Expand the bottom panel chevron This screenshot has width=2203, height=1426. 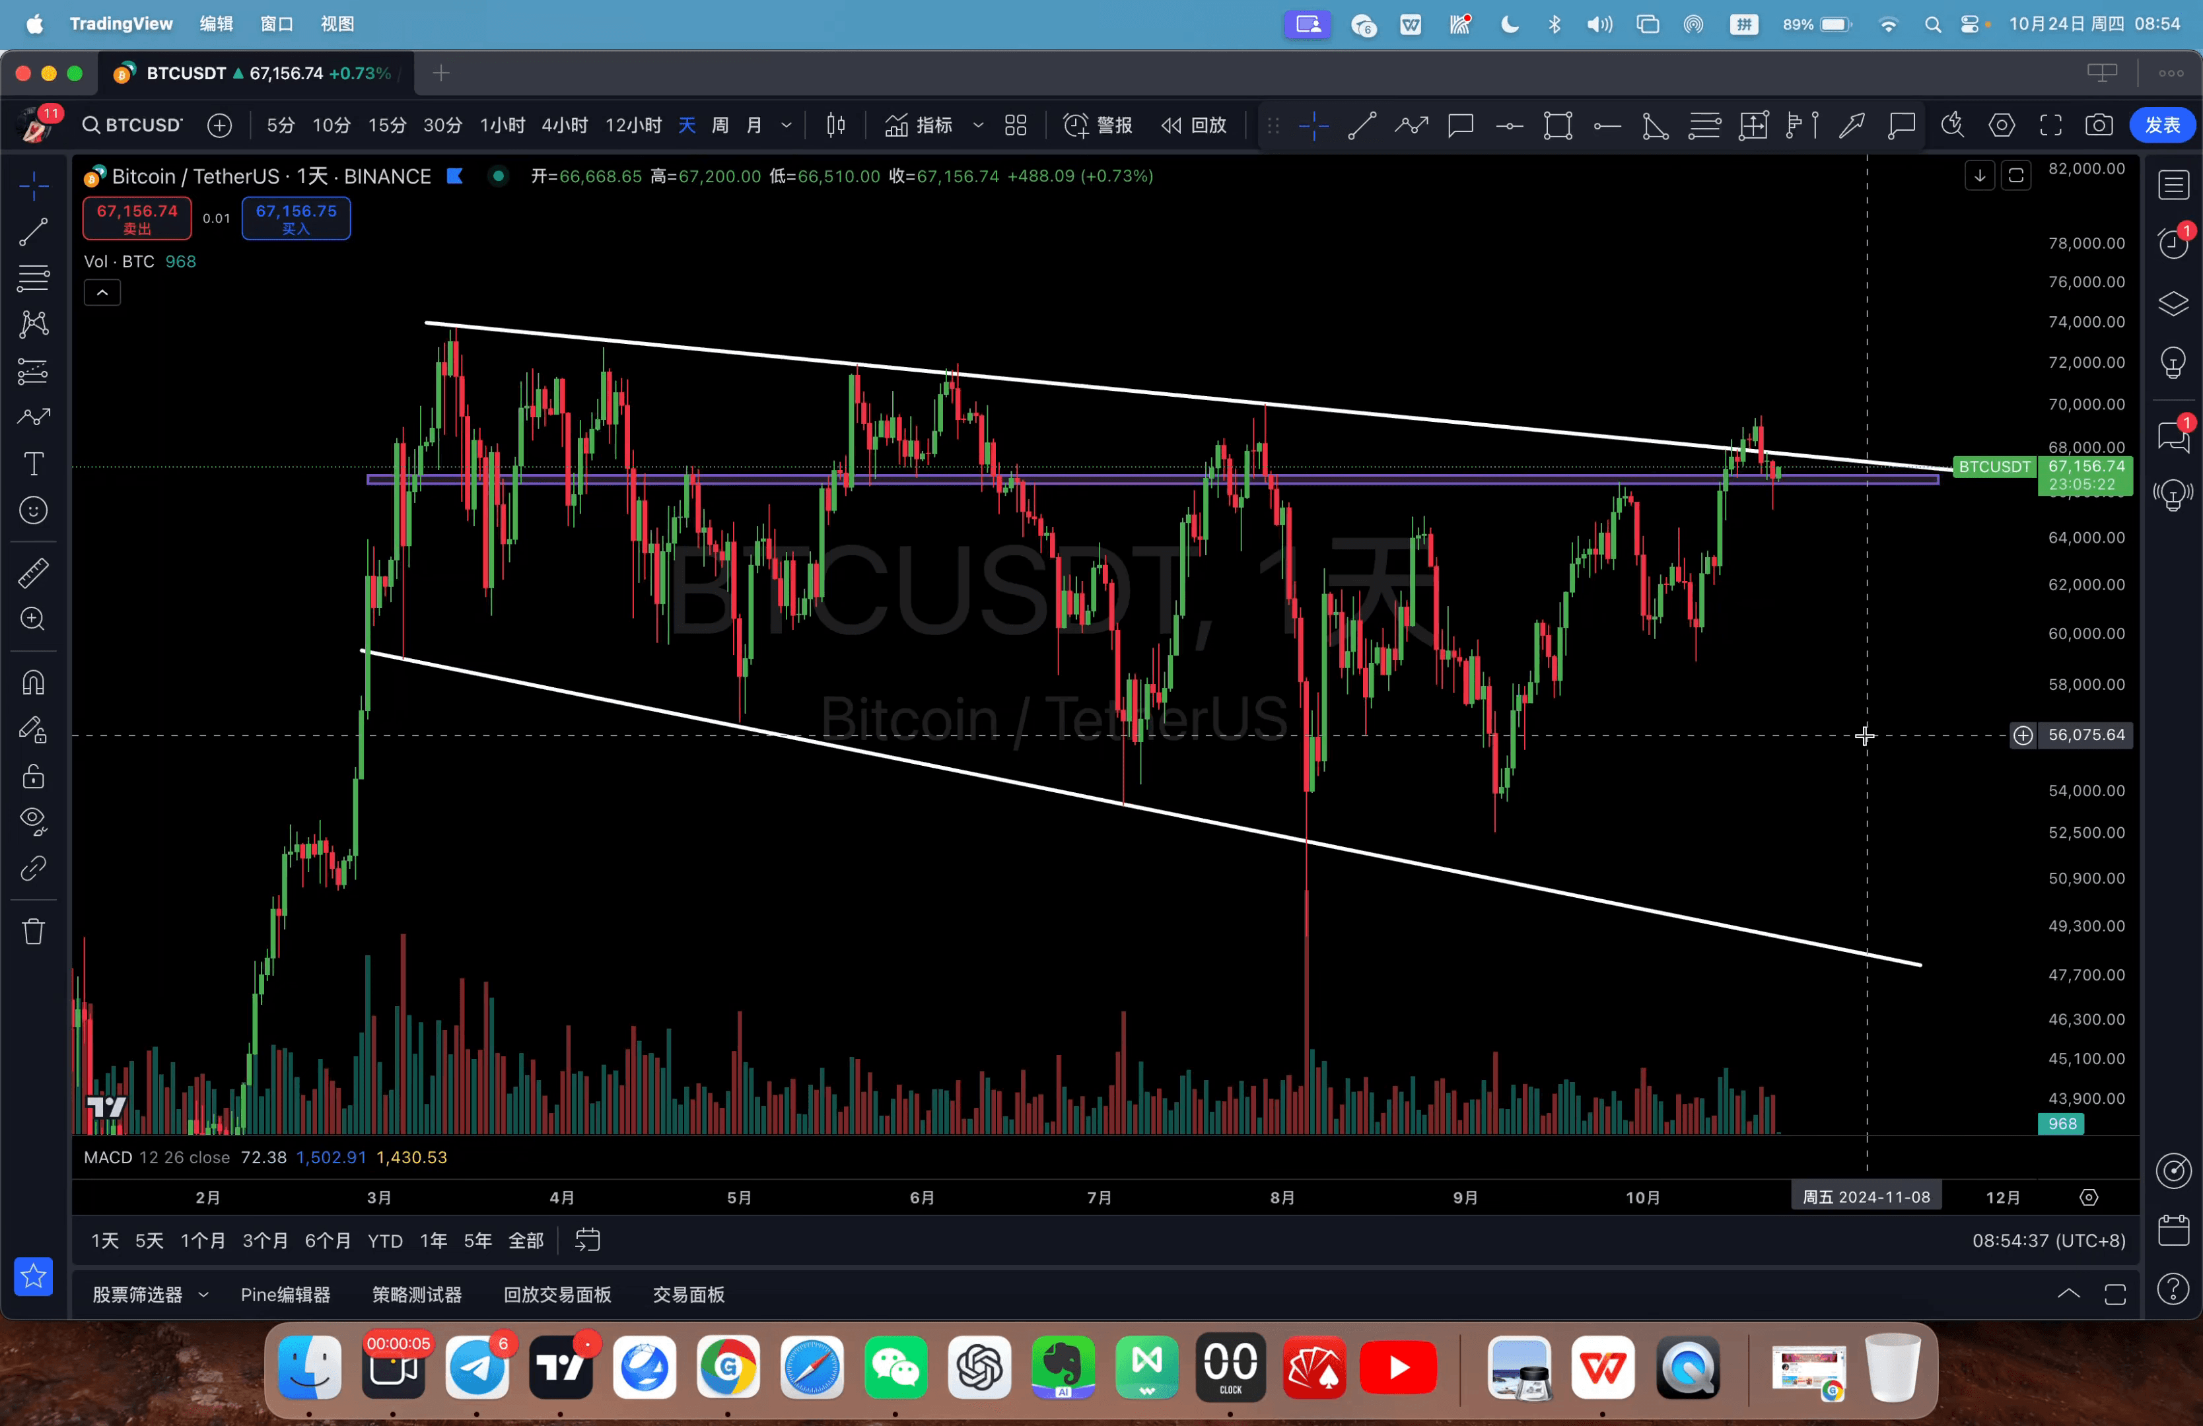pyautogui.click(x=2068, y=1294)
